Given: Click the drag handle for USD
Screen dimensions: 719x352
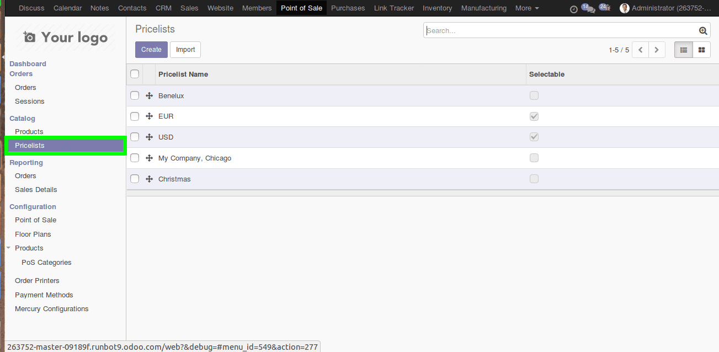Looking at the screenshot, I should coord(149,137).
